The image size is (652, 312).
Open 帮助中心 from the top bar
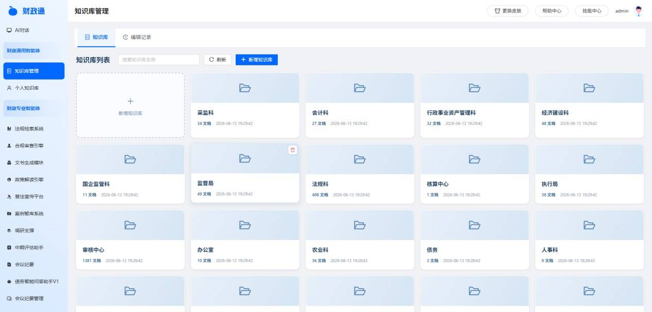point(552,11)
